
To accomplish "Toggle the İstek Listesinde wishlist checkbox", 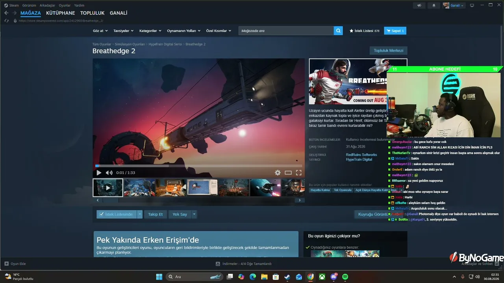I will 102,214.
